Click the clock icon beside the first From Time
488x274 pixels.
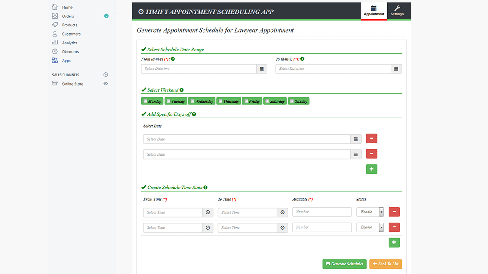click(x=208, y=212)
